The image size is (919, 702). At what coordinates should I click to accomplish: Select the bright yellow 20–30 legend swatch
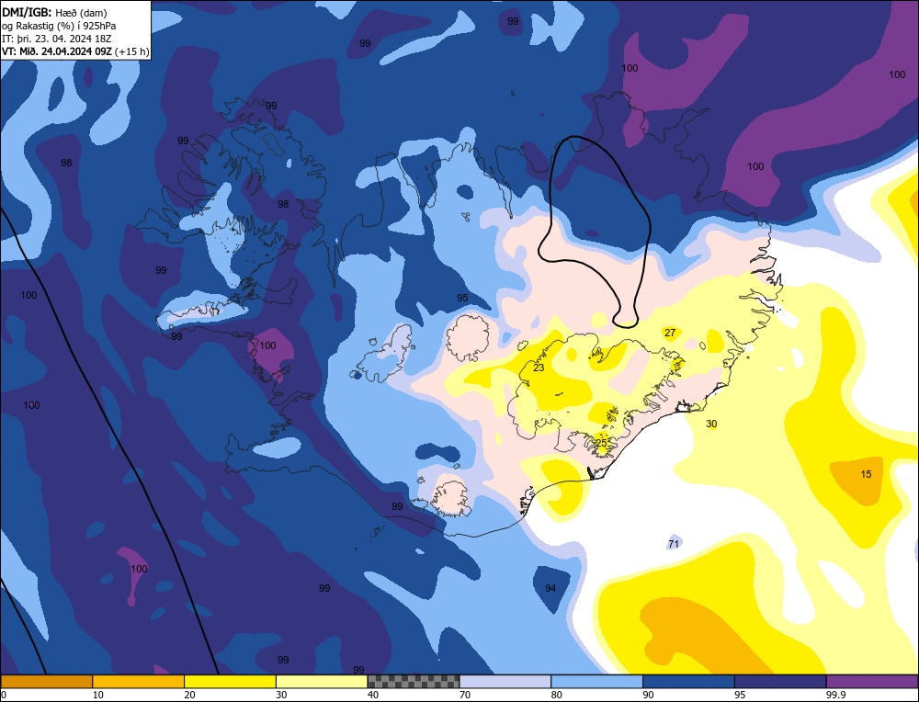pos(230,681)
